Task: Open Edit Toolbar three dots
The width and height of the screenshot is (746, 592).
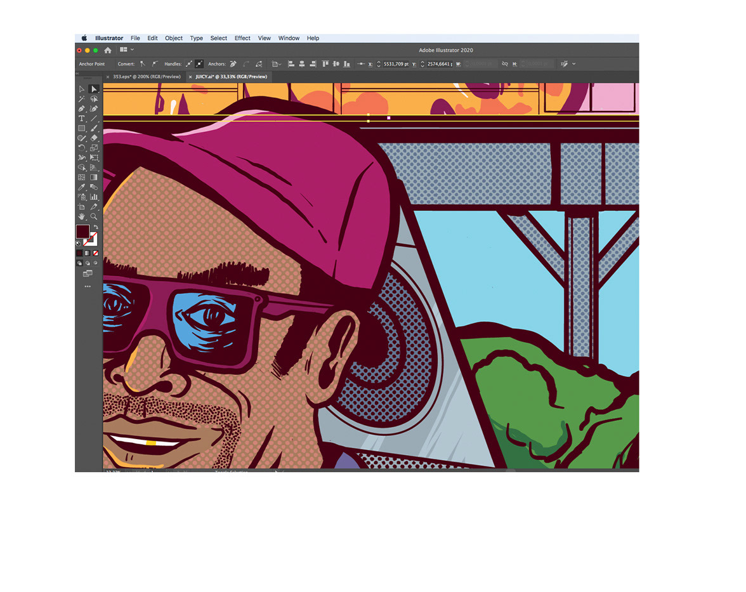Action: click(88, 287)
